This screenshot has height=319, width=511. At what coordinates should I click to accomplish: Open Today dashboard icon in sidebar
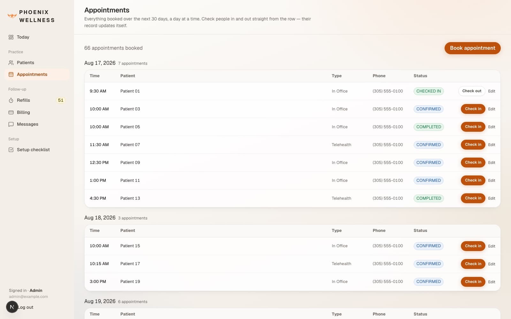11,37
